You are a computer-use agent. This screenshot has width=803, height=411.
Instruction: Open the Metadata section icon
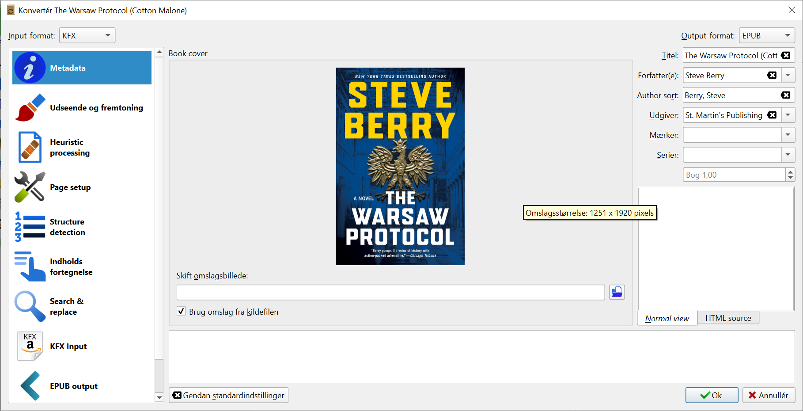pyautogui.click(x=30, y=68)
